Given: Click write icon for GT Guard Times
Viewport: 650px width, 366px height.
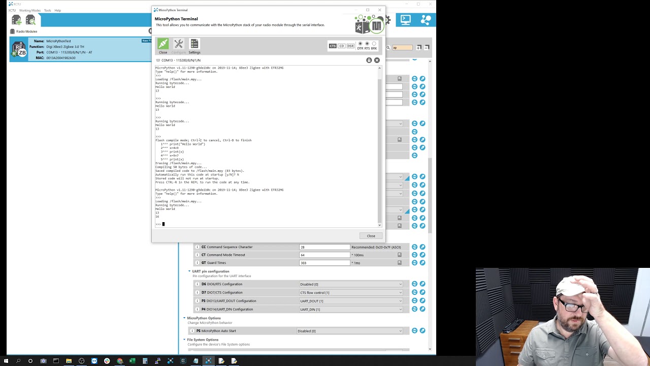Looking at the screenshot, I should [x=422, y=263].
